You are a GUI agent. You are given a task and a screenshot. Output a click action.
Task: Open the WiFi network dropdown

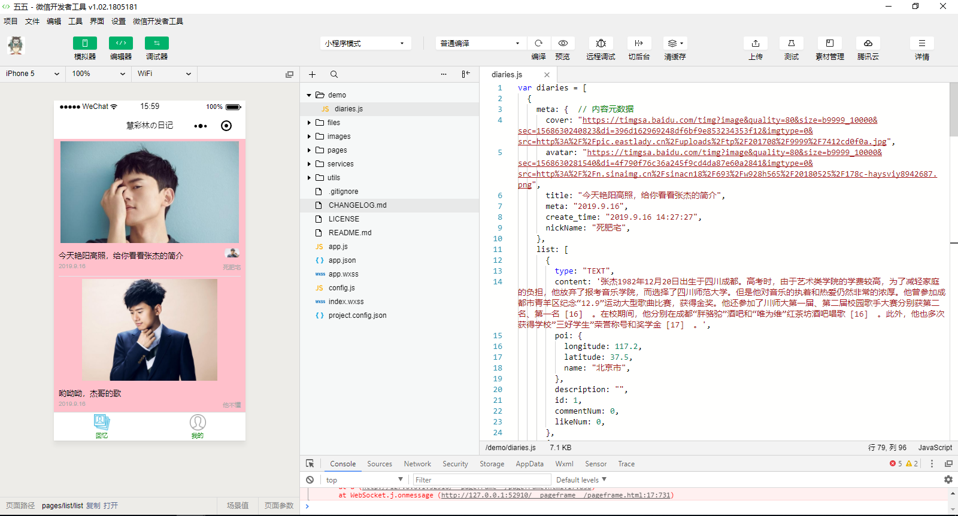click(x=164, y=74)
